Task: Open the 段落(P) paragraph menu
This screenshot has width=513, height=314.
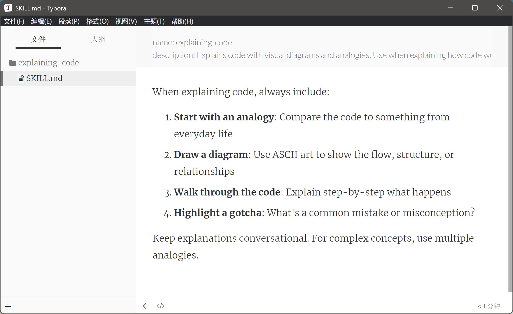Action: [69, 21]
